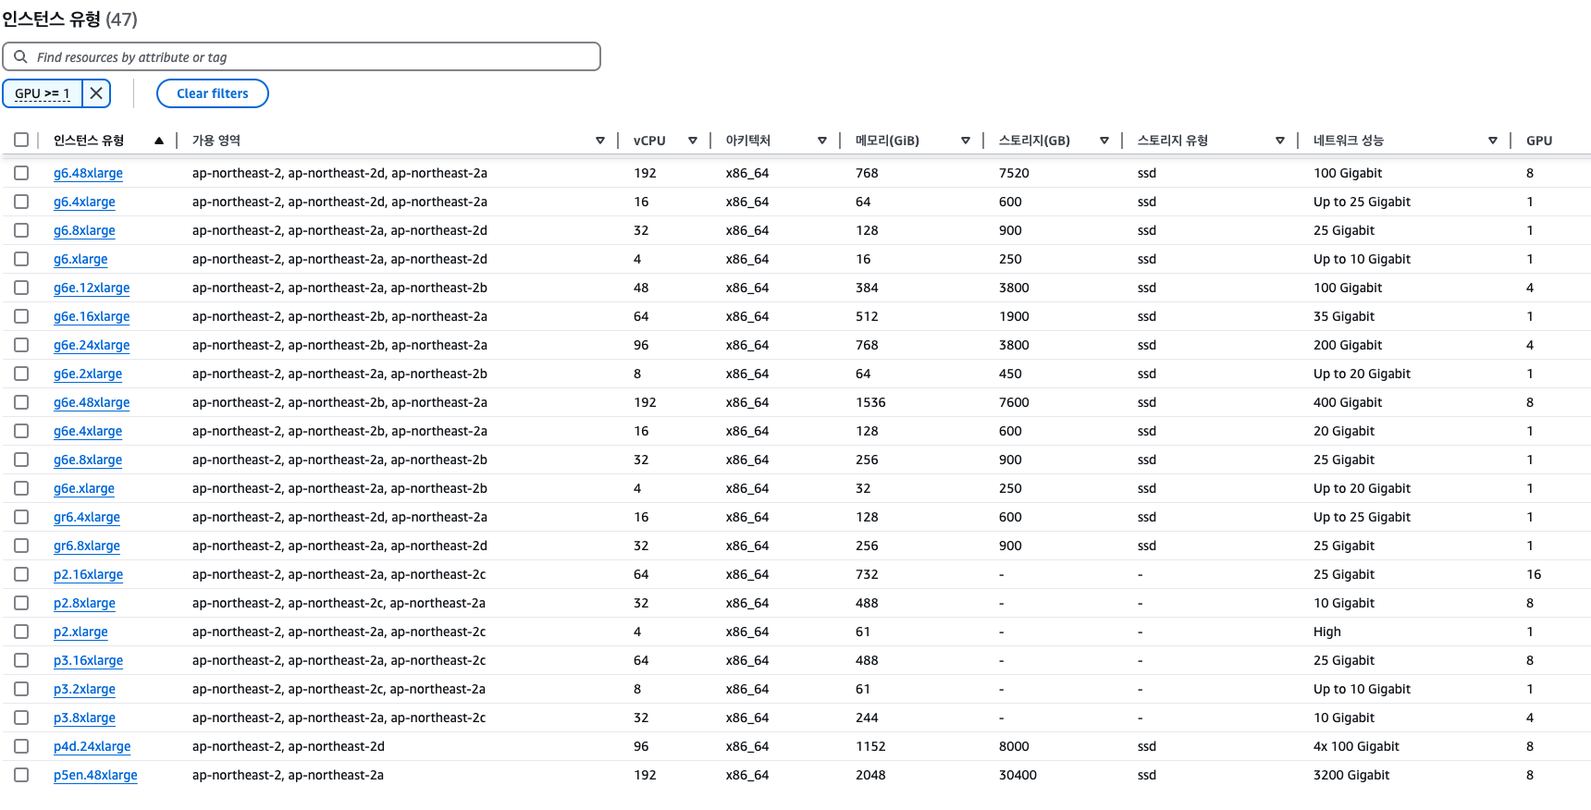The height and width of the screenshot is (810, 1591).
Task: Select the 7520 storage value cell
Action: [1014, 173]
